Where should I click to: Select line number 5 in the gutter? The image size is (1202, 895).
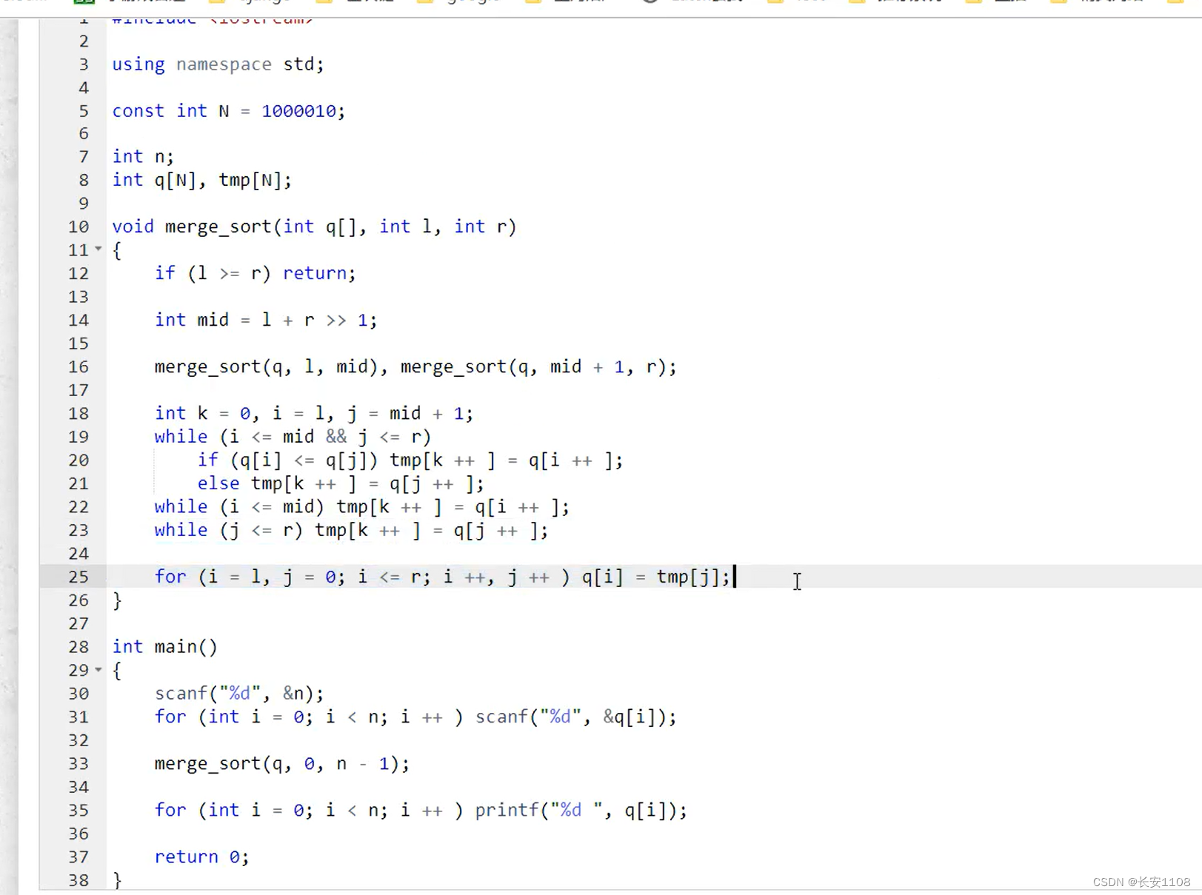coord(84,111)
